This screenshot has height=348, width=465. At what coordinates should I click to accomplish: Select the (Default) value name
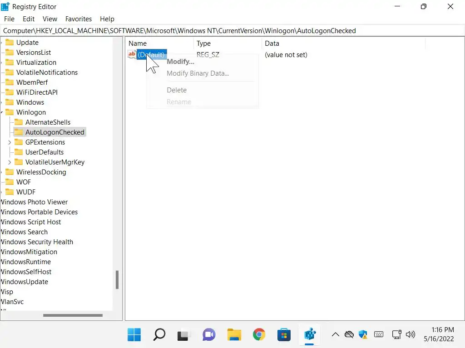tap(151, 55)
